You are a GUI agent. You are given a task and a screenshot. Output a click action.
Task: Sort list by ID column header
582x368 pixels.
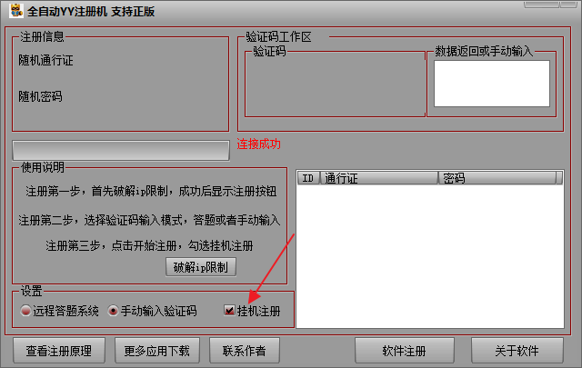click(308, 178)
